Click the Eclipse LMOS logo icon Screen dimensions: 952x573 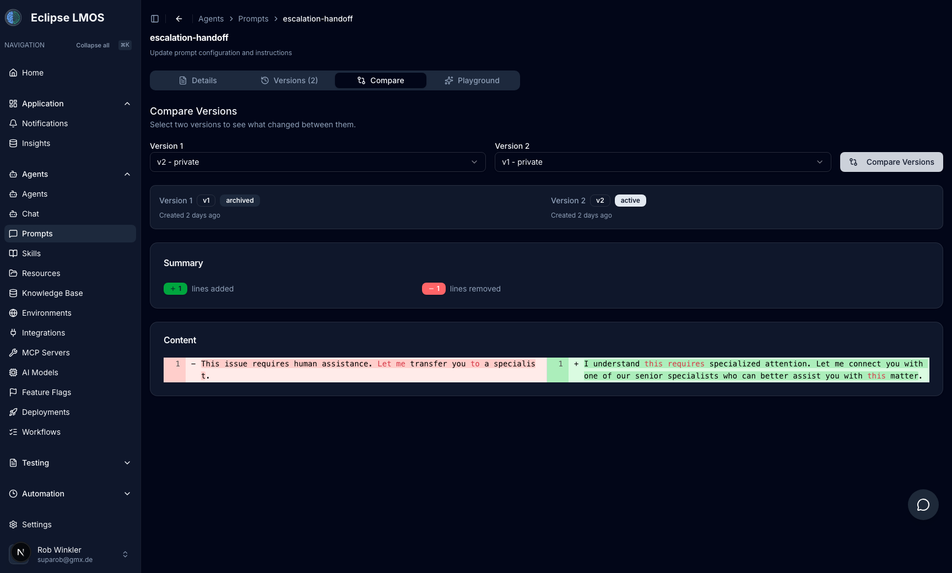(13, 18)
